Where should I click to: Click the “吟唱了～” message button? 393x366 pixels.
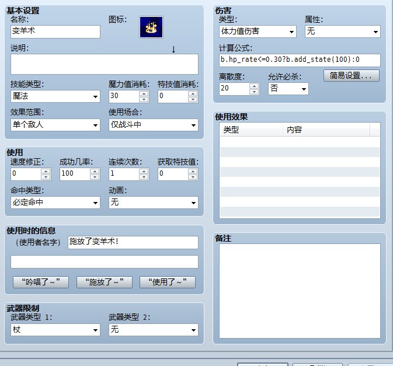tap(41, 282)
